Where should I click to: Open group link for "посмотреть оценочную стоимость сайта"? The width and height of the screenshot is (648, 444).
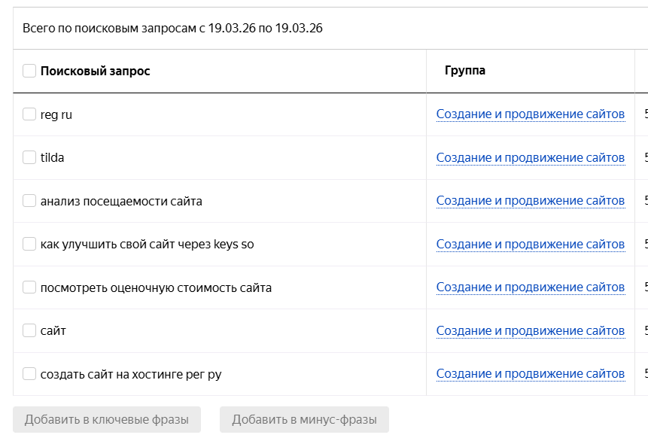[530, 287]
